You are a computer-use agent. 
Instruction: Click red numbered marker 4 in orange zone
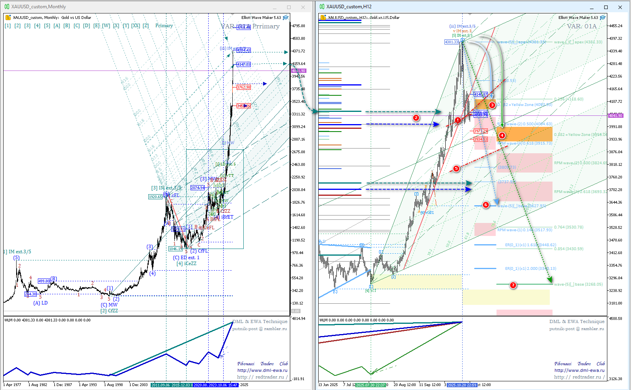[502, 136]
